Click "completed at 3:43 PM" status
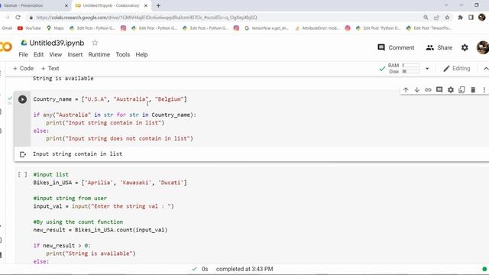 click(244, 269)
